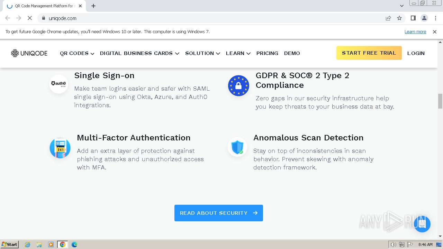Expand the Solution menu
This screenshot has height=249, width=443.
pos(202,53)
